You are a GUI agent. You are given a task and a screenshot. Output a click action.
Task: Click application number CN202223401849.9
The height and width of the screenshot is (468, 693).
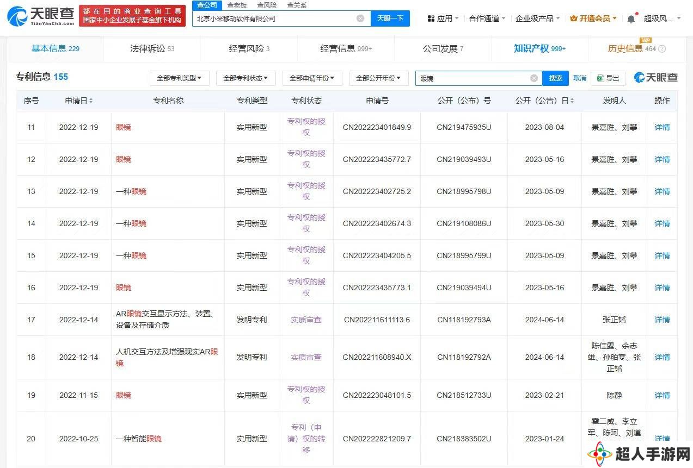tap(377, 127)
